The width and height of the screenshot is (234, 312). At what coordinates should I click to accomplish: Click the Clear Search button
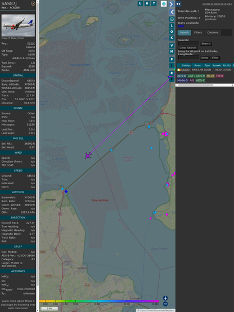[x=188, y=48]
